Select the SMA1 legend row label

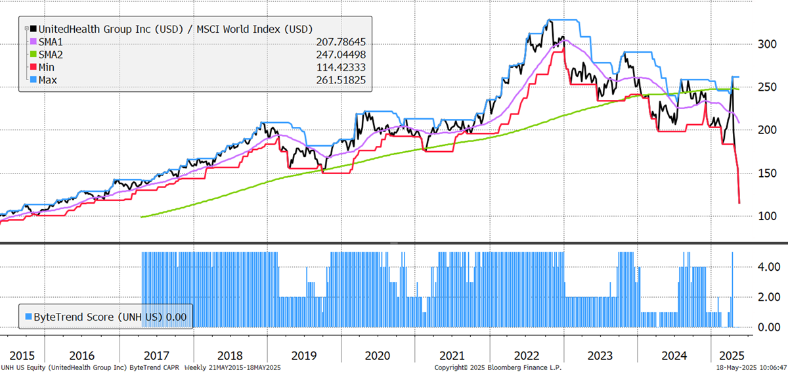coord(51,41)
